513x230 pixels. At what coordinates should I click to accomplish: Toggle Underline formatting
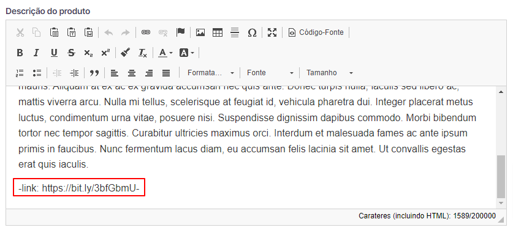54,53
